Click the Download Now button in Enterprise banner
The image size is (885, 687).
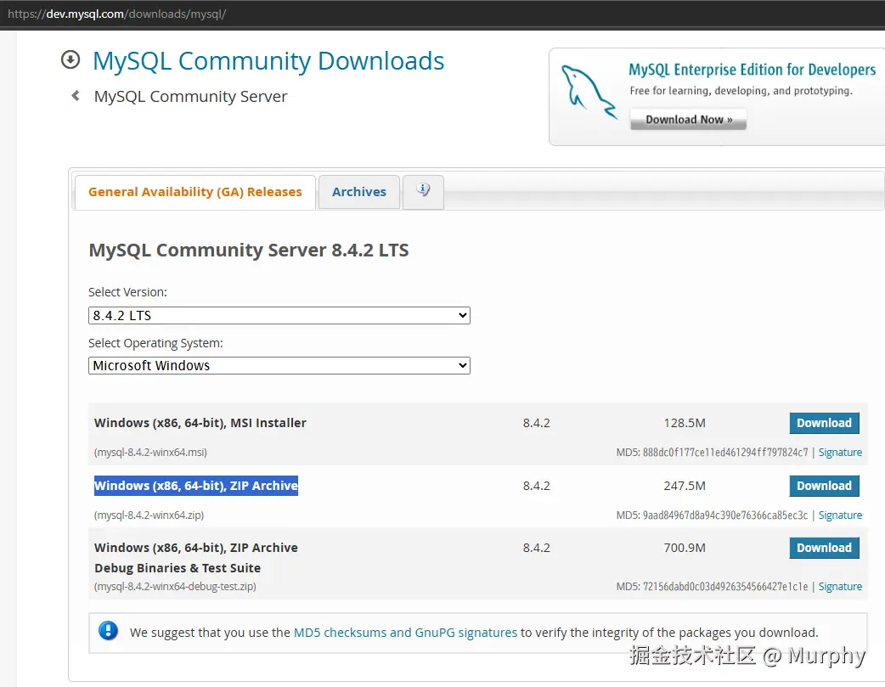point(689,120)
